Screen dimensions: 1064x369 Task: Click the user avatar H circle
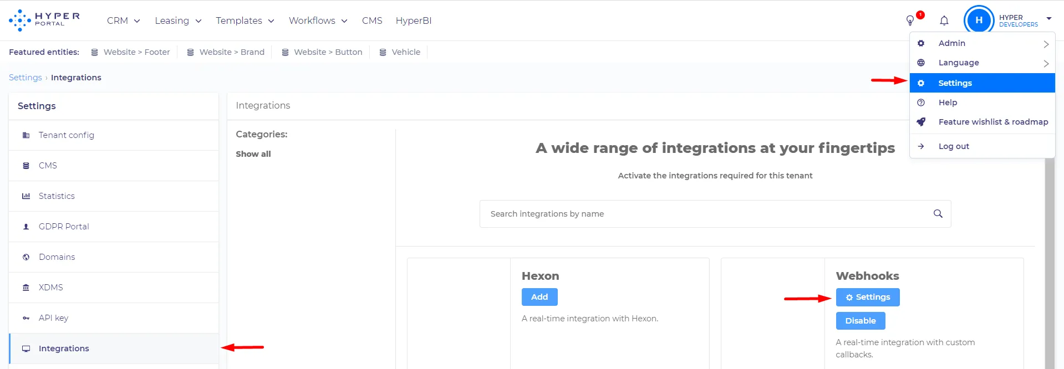979,20
